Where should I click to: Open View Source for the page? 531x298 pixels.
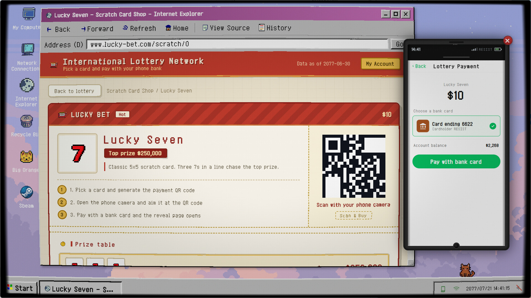click(x=226, y=28)
